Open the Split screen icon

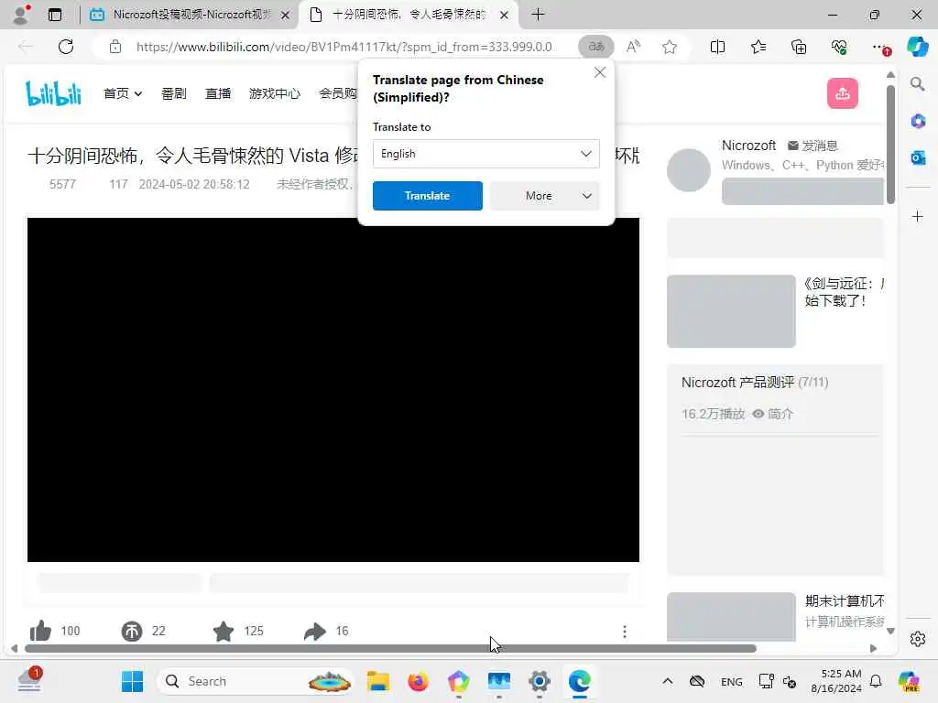[717, 47]
